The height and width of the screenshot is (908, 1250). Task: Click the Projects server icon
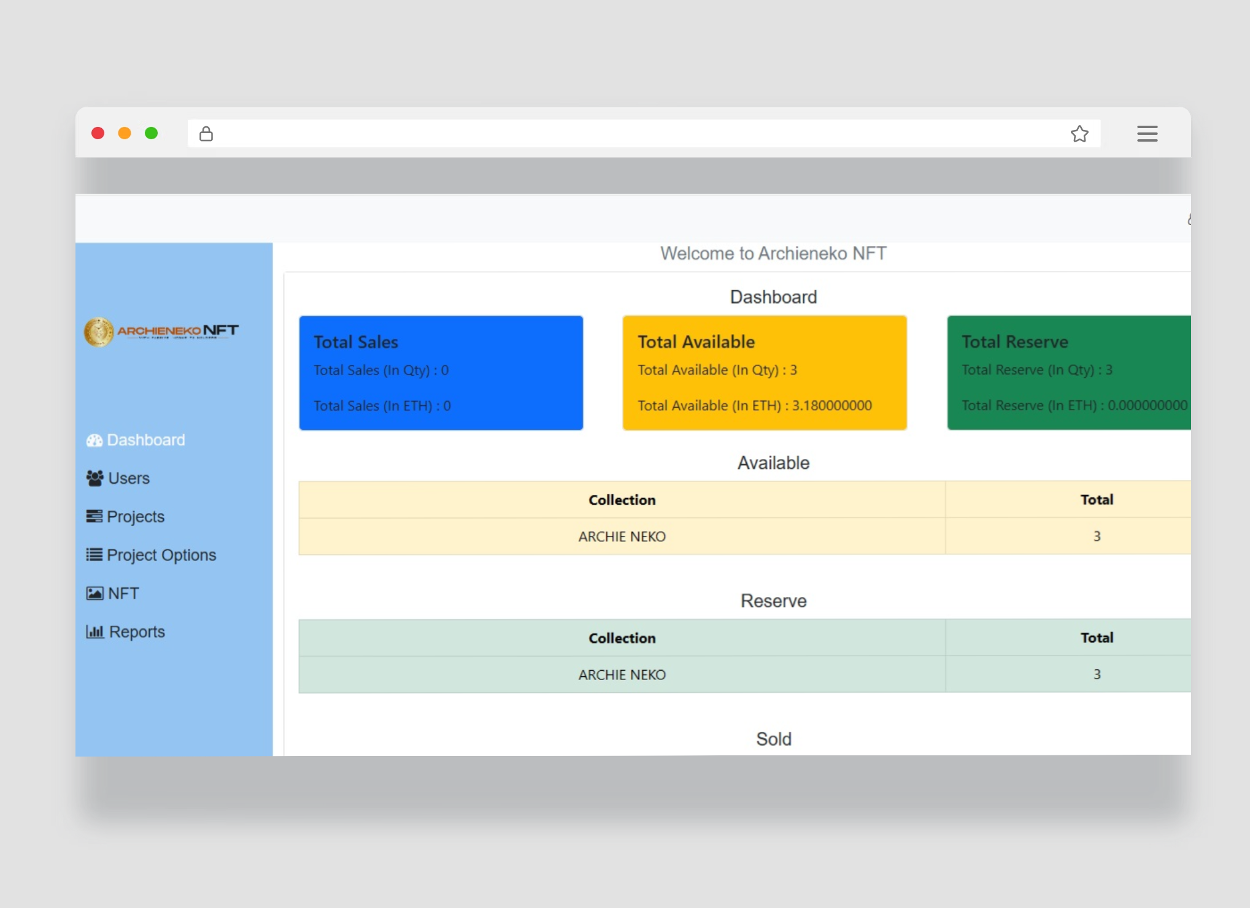tap(94, 516)
